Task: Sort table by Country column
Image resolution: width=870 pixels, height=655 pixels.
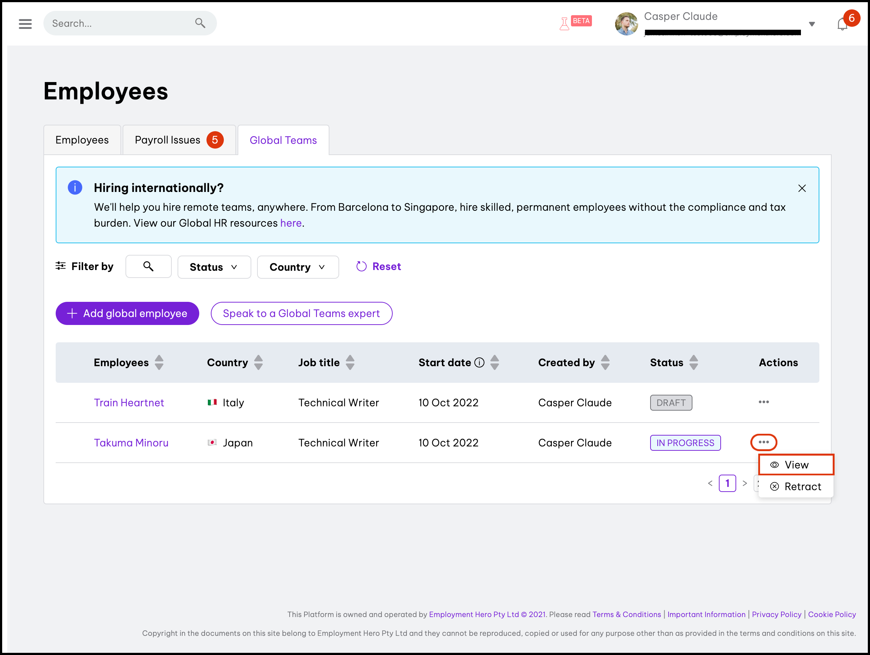Action: [x=259, y=363]
